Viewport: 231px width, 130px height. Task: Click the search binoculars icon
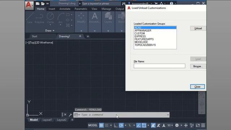point(124,4)
